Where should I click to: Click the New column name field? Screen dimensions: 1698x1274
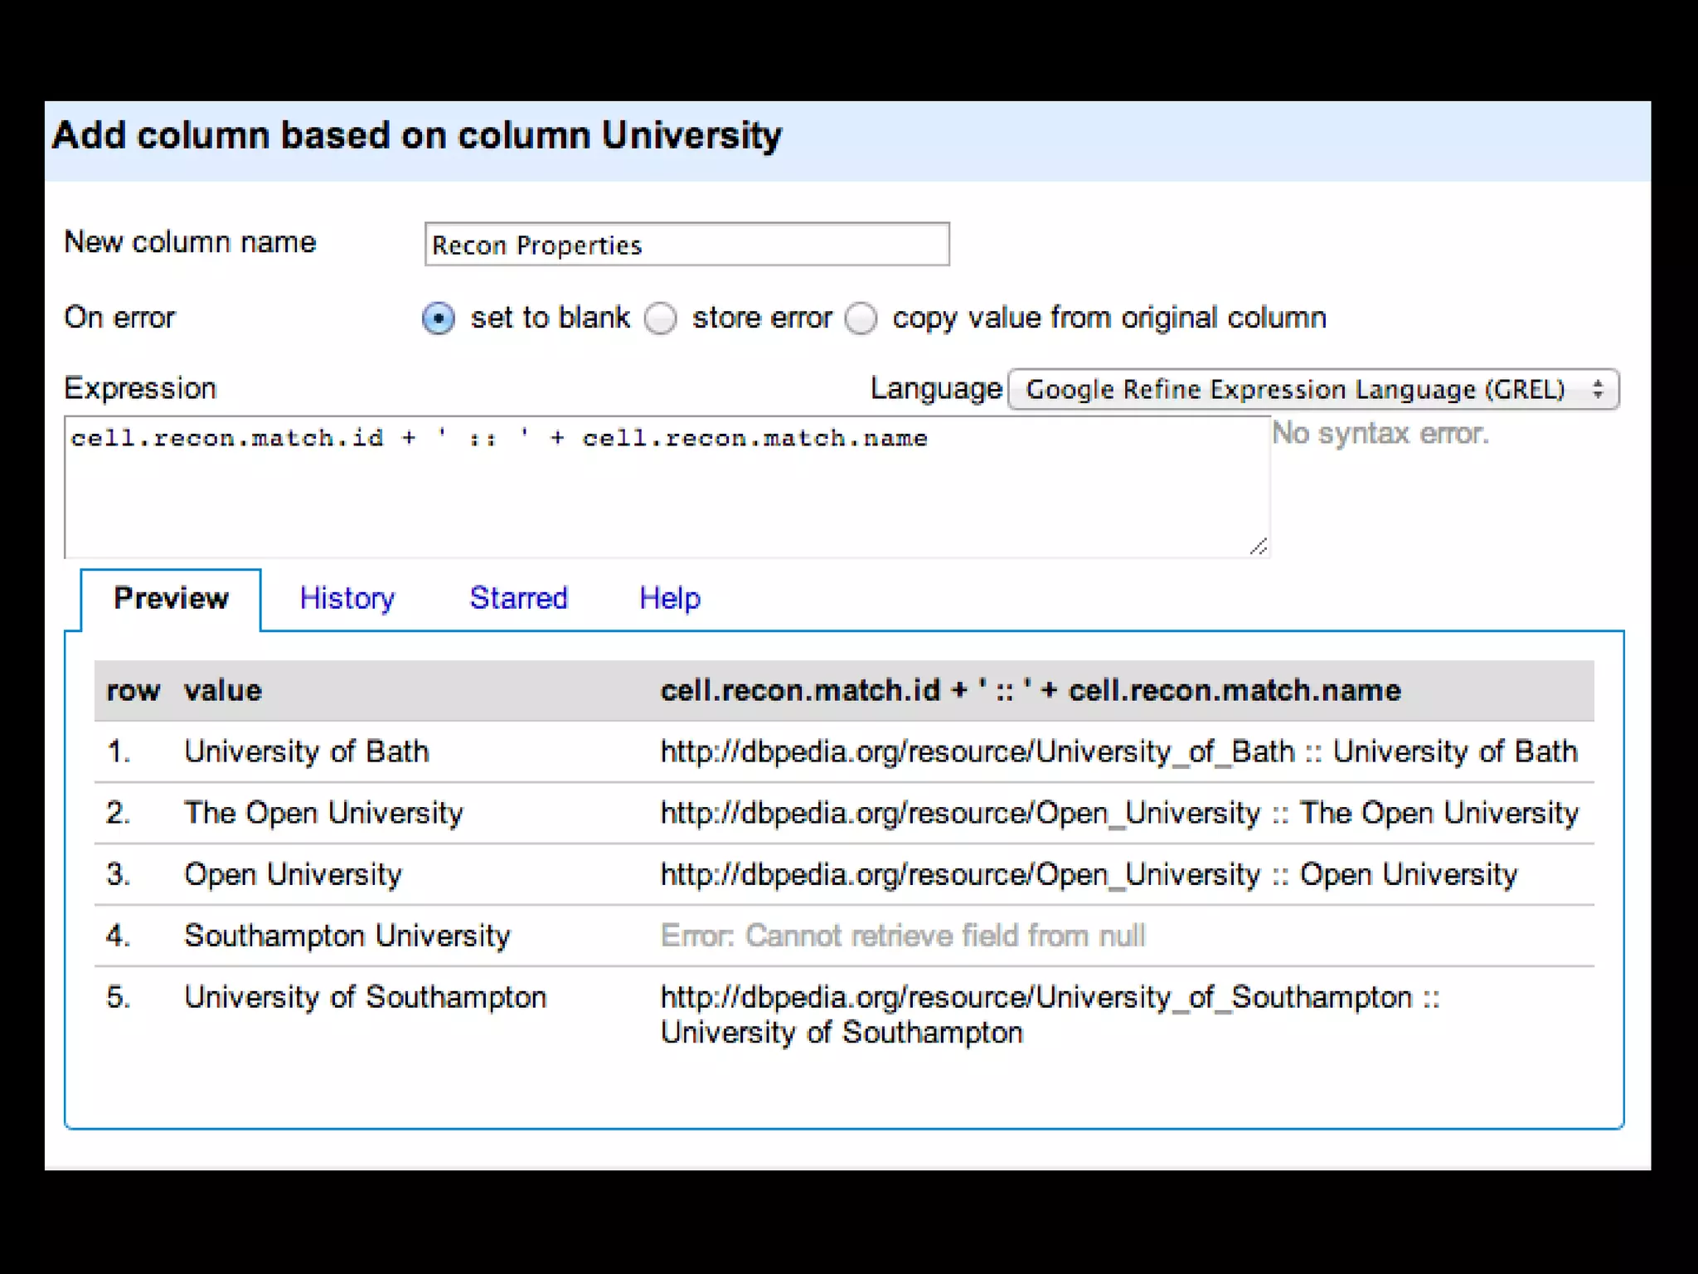coord(686,245)
